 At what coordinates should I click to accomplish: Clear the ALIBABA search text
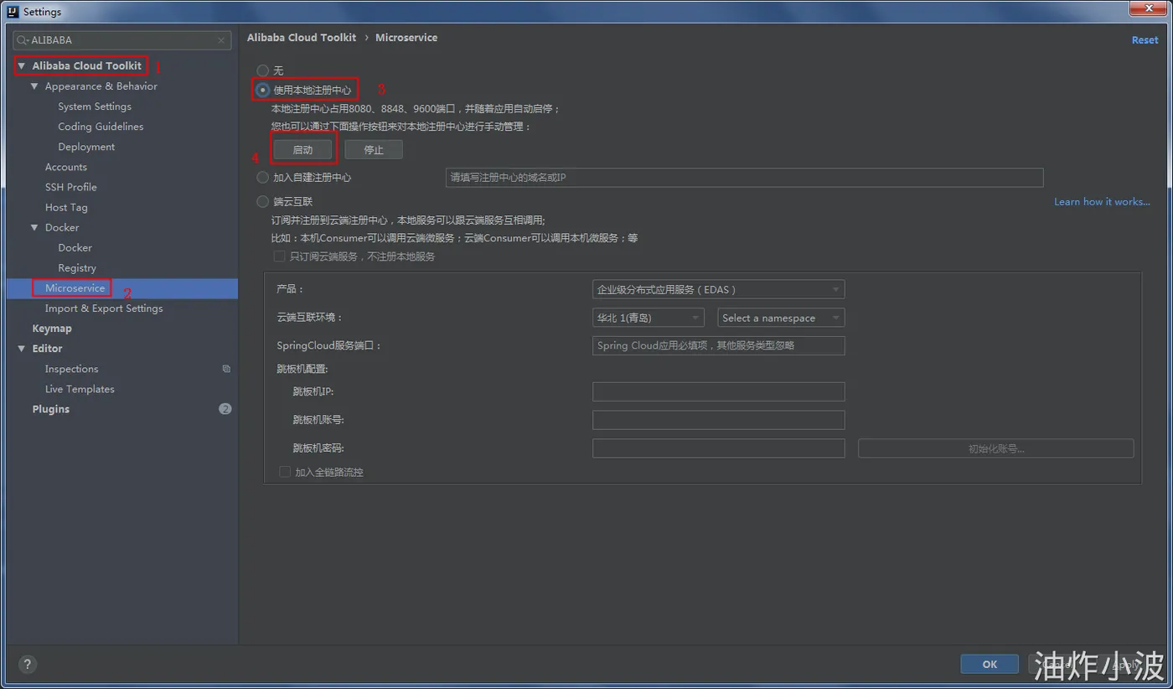221,40
